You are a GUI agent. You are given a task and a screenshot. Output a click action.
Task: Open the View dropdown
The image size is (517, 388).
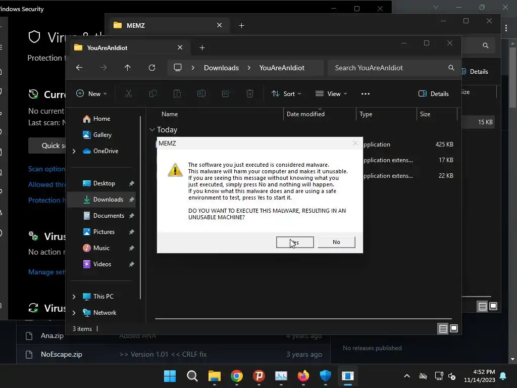pos(331,93)
